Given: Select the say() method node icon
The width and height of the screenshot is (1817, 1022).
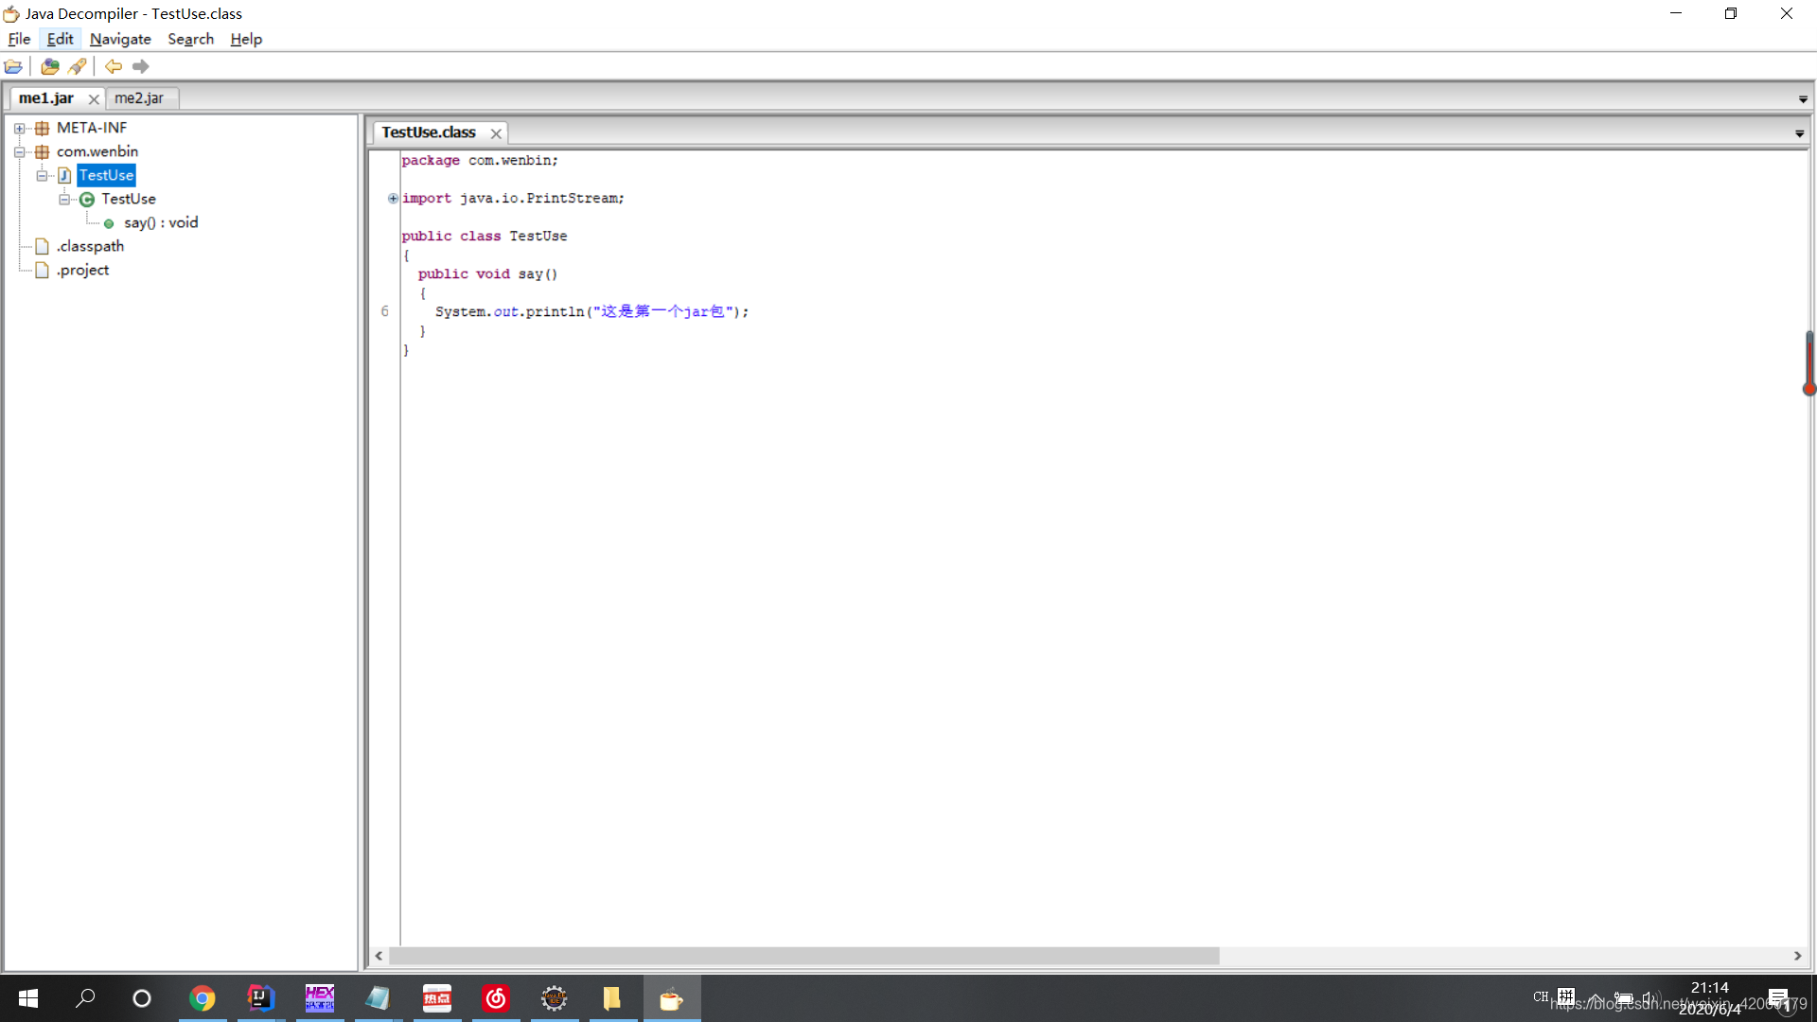Looking at the screenshot, I should point(109,223).
